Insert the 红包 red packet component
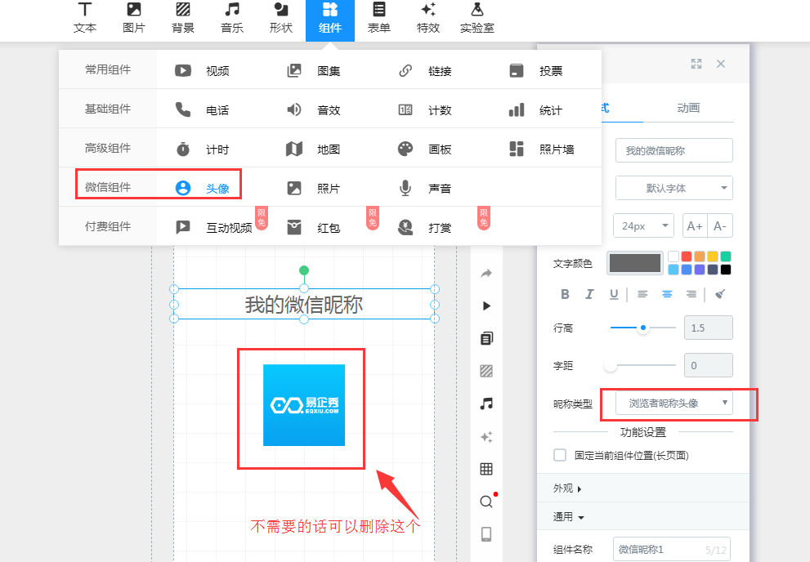Image resolution: width=810 pixels, height=562 pixels. coord(314,228)
